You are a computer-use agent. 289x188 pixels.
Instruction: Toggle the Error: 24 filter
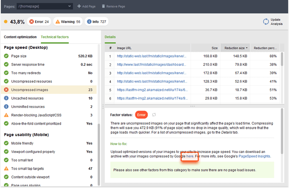coord(39,22)
